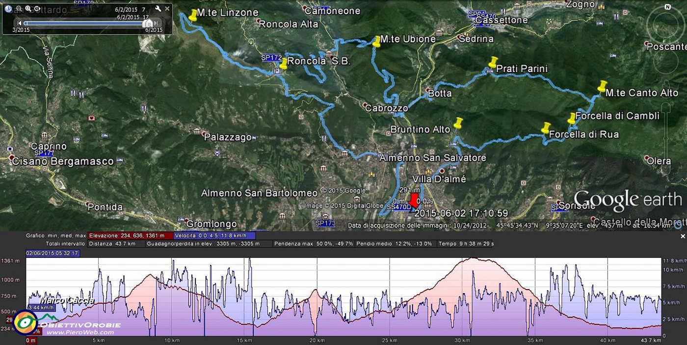This screenshot has width=687, height=345.
Task: Click the Poscante place label
Action: pos(666,47)
